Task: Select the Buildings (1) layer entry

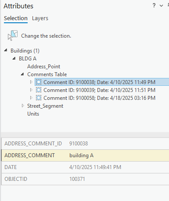Action: point(25,51)
